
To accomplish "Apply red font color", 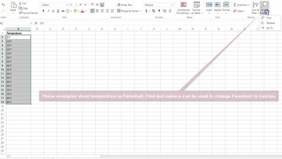I will (x=82, y=11).
